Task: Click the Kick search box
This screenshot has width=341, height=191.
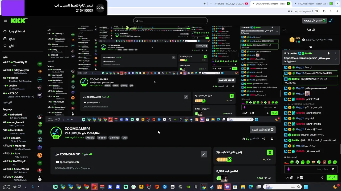Action: pos(170,21)
